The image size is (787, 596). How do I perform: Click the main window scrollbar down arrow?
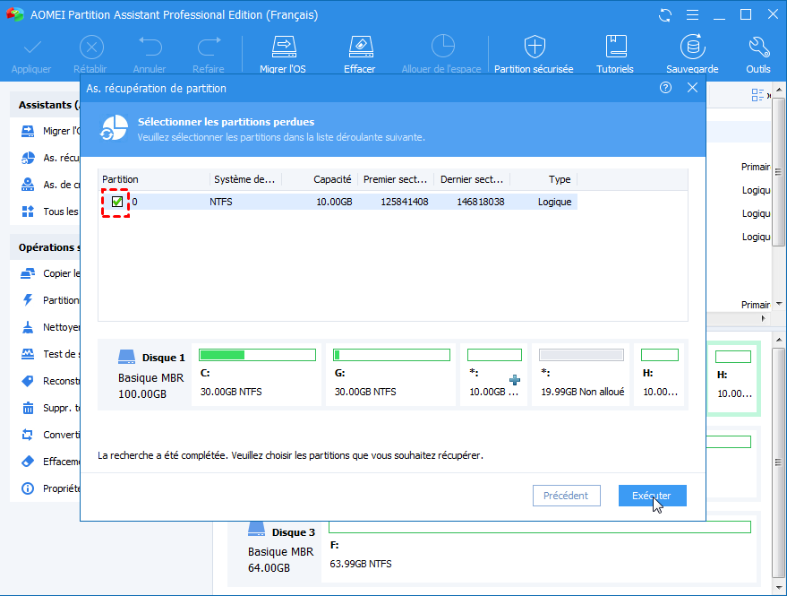click(779, 587)
